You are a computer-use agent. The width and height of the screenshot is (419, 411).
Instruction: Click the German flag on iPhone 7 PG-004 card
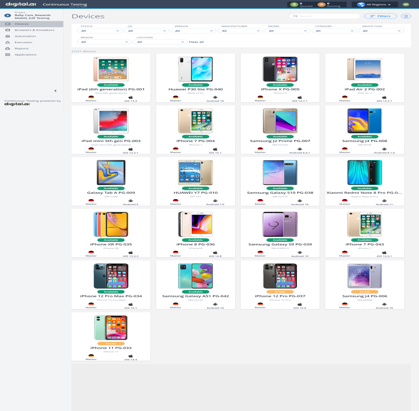click(x=176, y=149)
